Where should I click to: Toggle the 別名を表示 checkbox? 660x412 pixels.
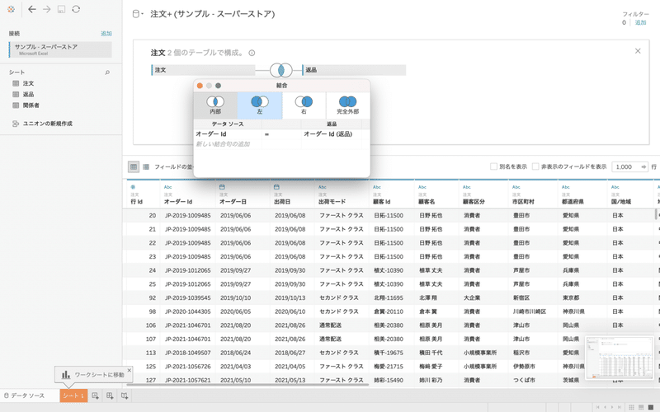(x=493, y=166)
